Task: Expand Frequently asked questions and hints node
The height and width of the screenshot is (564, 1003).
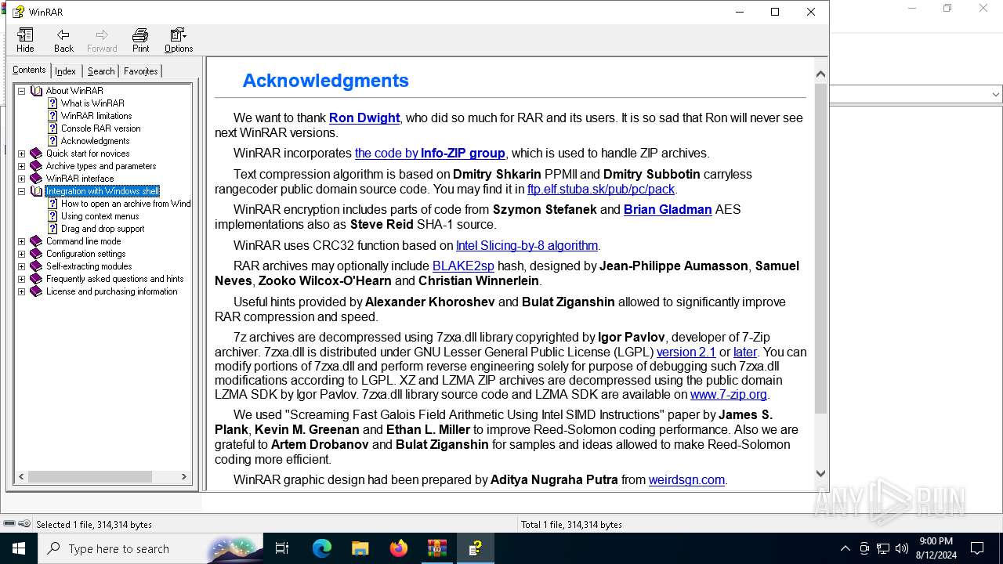Action: [22, 279]
